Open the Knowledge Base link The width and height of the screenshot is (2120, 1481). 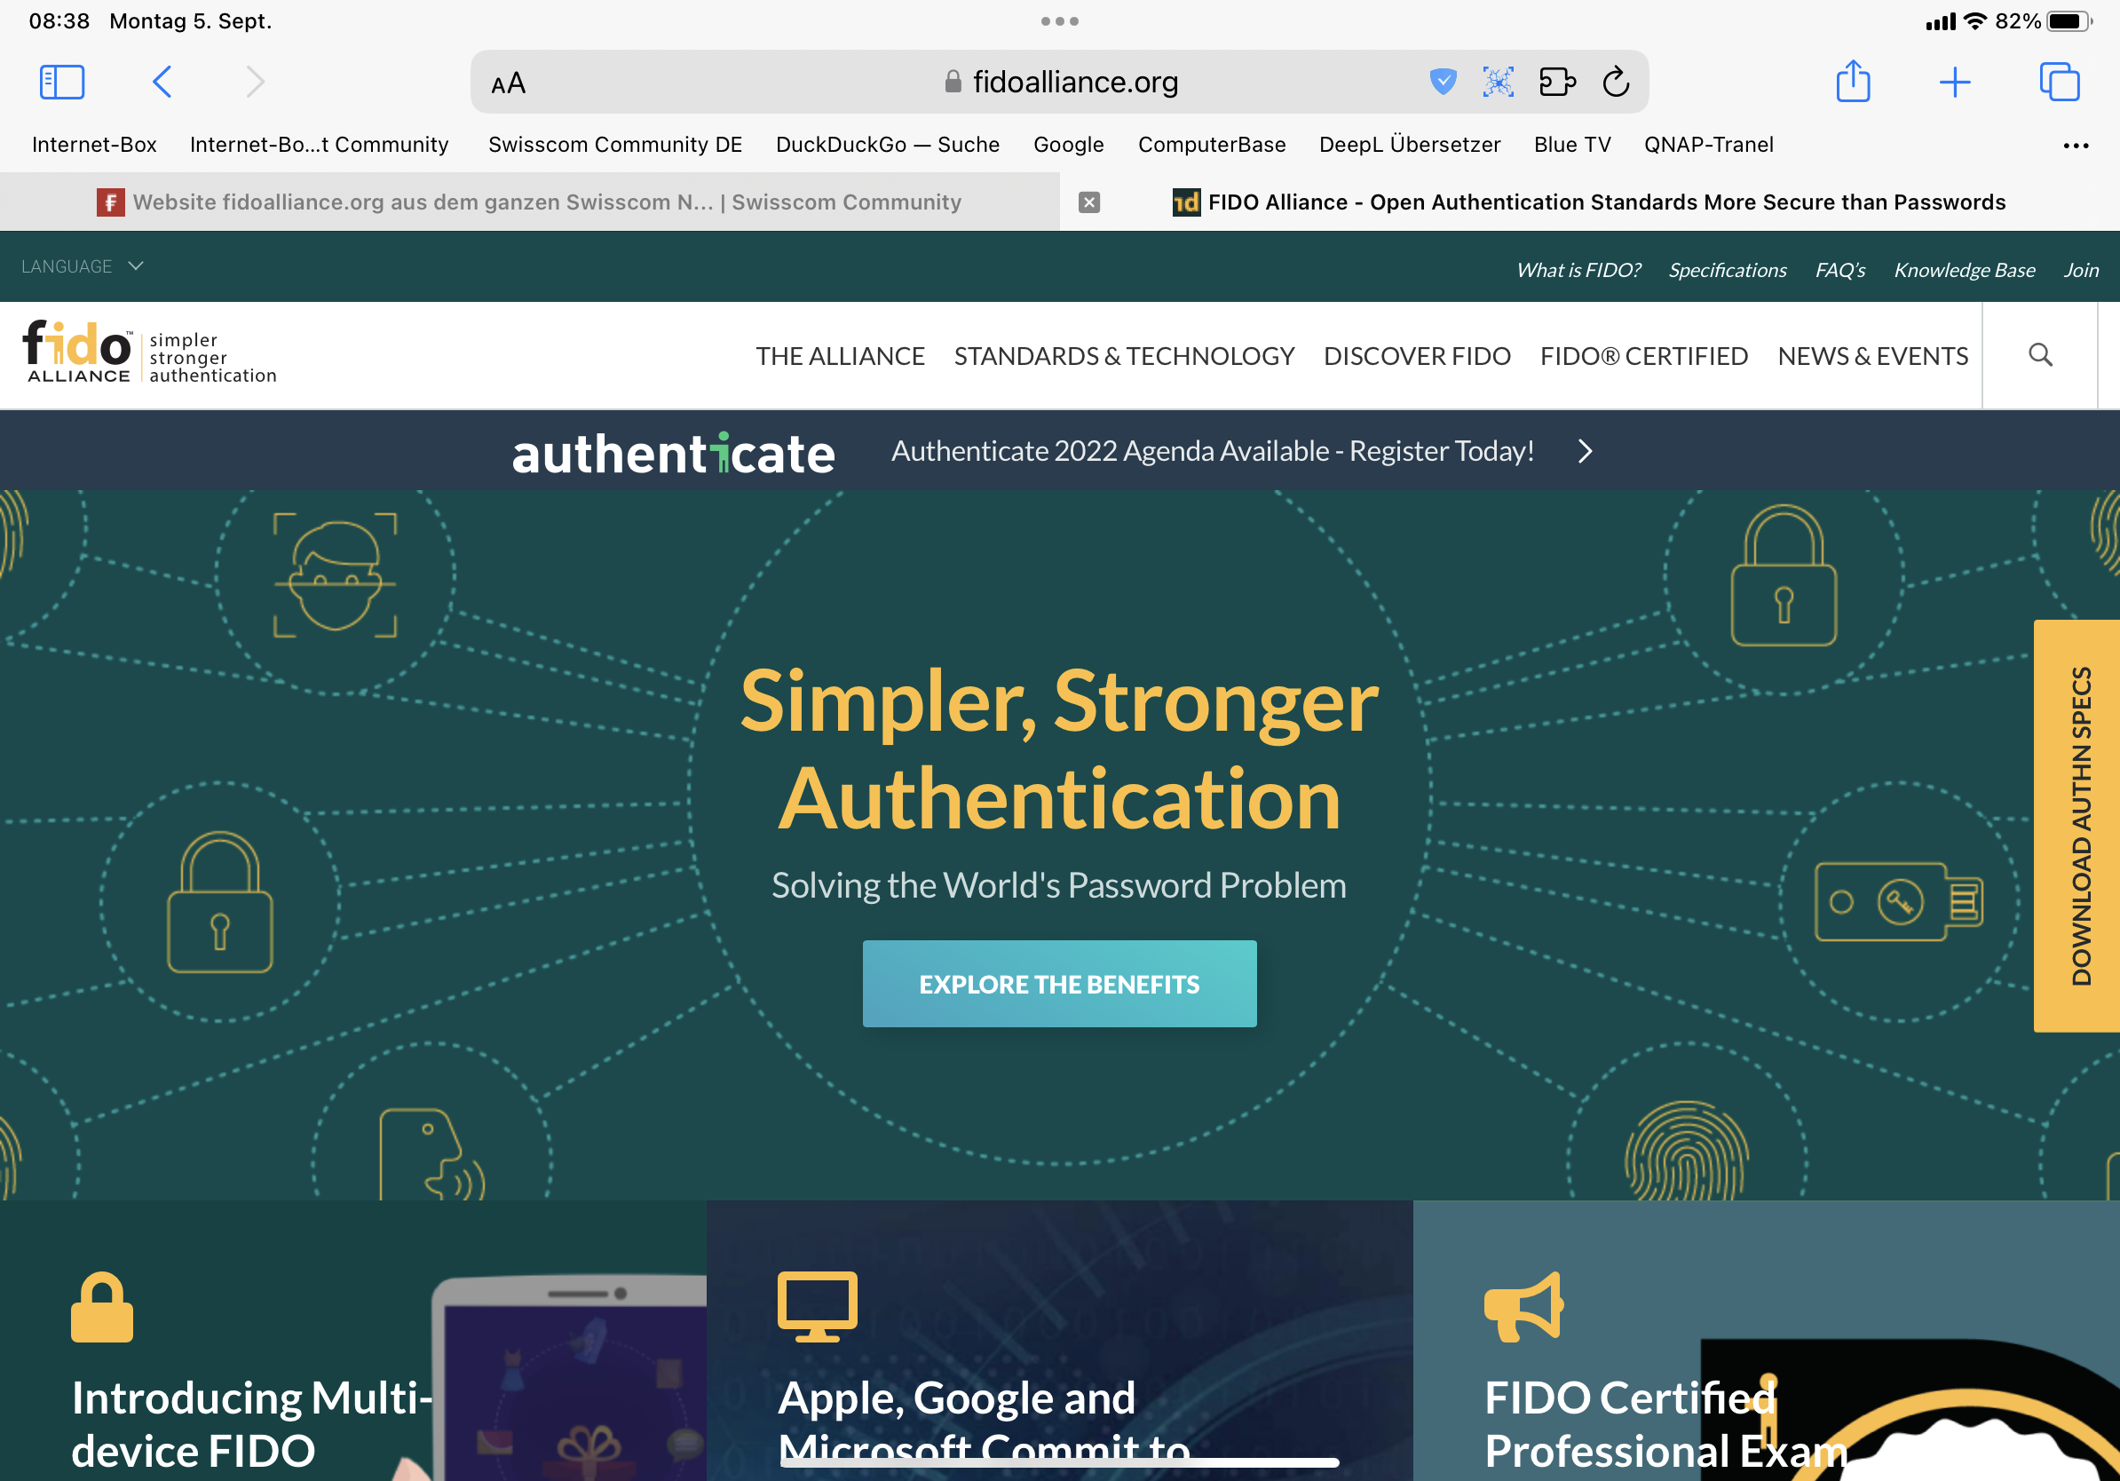coord(1964,271)
